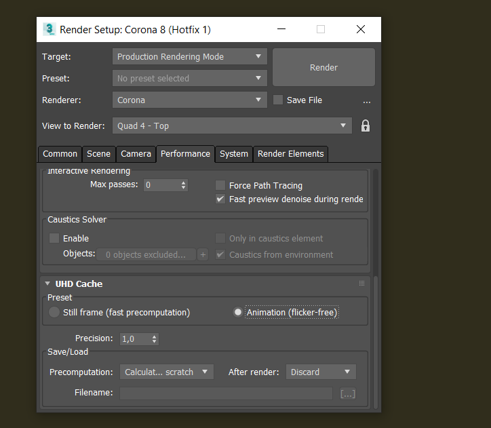
Task: Click the 3ds Max application icon in title bar
Action: 49,29
